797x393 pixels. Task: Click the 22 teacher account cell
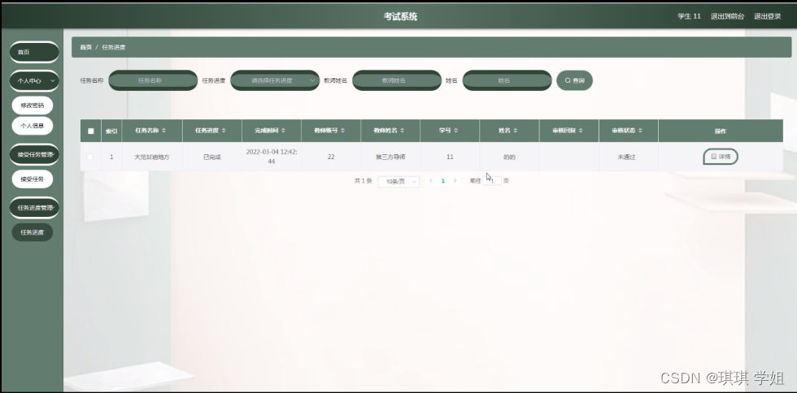point(331,157)
